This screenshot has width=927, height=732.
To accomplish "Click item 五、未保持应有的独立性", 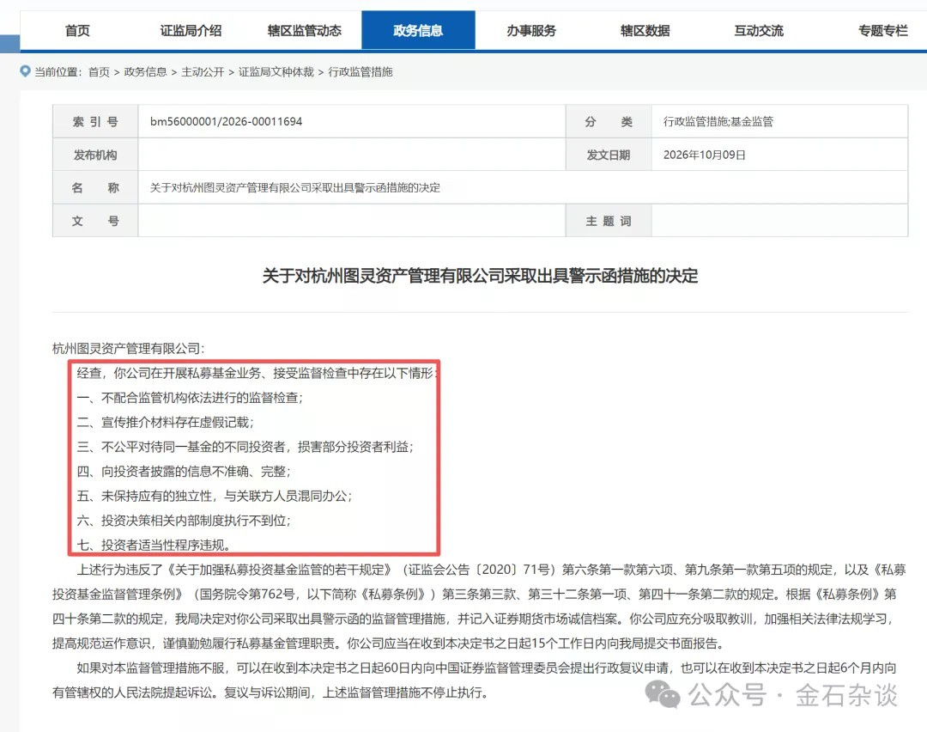I will coord(214,496).
